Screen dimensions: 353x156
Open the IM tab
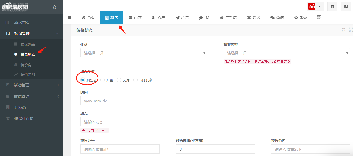coord(204,18)
